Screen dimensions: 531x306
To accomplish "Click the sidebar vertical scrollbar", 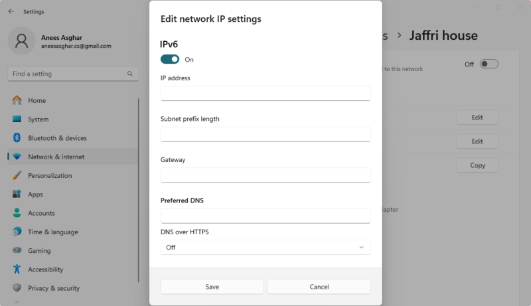I will tap(139, 190).
